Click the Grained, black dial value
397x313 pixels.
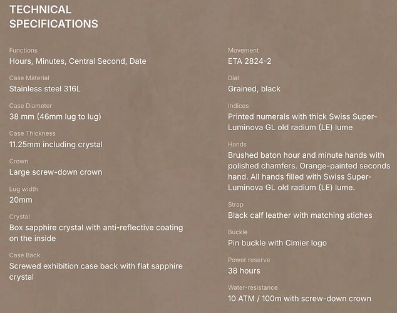254,89
